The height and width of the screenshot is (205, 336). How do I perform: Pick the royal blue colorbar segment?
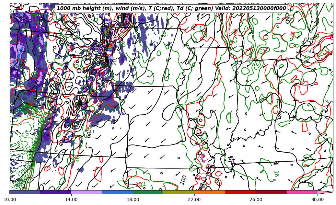pyautogui.click(x=117, y=192)
